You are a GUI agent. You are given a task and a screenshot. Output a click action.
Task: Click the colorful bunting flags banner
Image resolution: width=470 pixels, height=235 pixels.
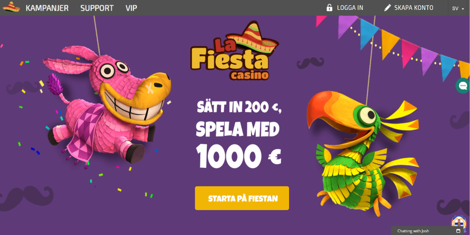[392, 45]
